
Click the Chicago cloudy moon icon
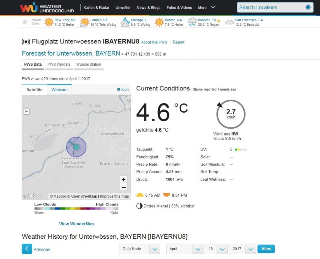[x=125, y=22]
